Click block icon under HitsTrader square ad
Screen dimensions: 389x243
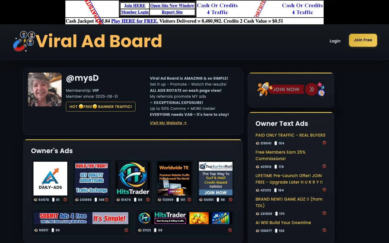[148, 200]
